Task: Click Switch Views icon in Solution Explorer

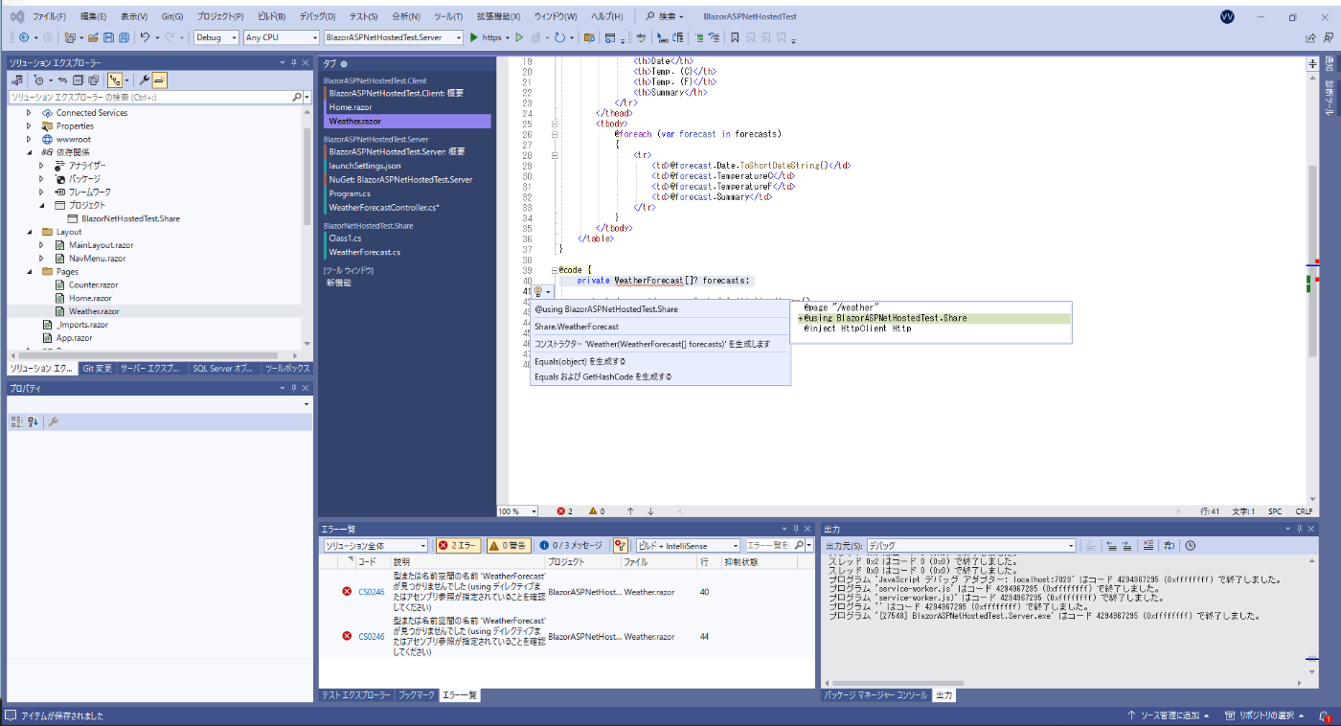Action: tap(15, 80)
